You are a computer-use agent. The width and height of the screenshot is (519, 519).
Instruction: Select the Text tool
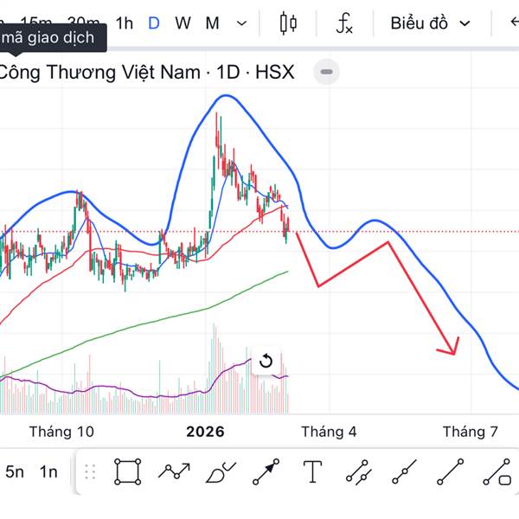pos(312,471)
